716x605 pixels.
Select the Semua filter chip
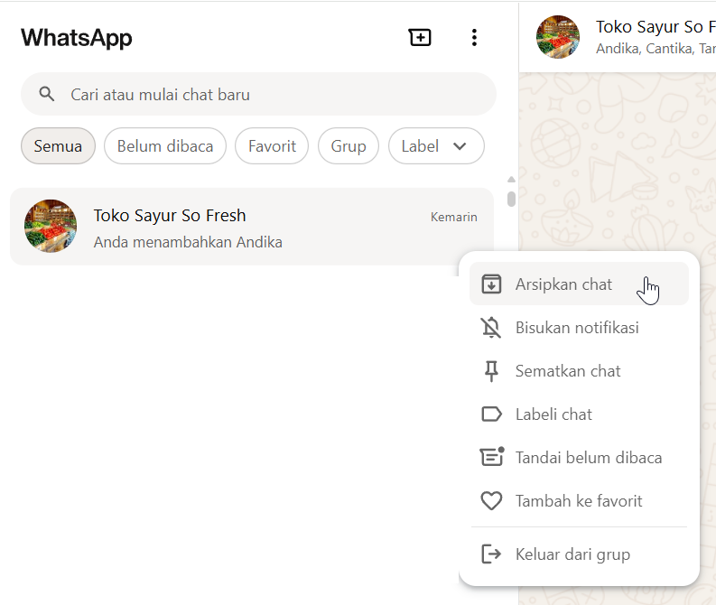point(58,146)
